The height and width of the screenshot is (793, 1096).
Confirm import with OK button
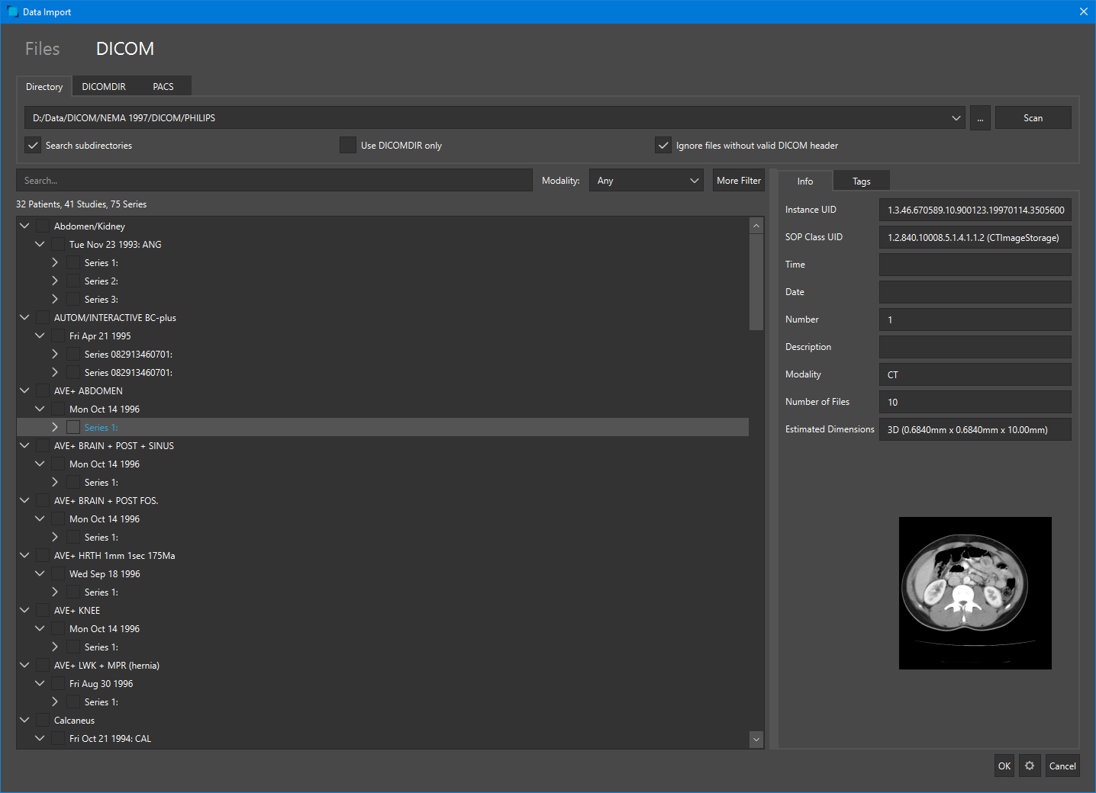point(1004,766)
